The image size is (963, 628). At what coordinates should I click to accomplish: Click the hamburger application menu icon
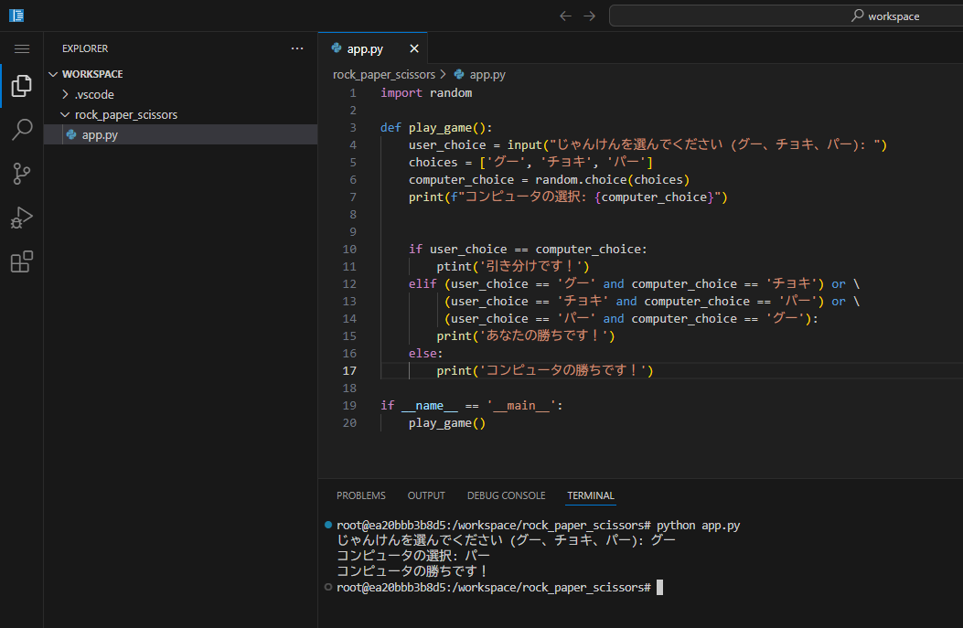[21, 48]
